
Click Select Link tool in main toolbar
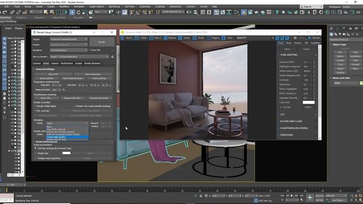12,12
